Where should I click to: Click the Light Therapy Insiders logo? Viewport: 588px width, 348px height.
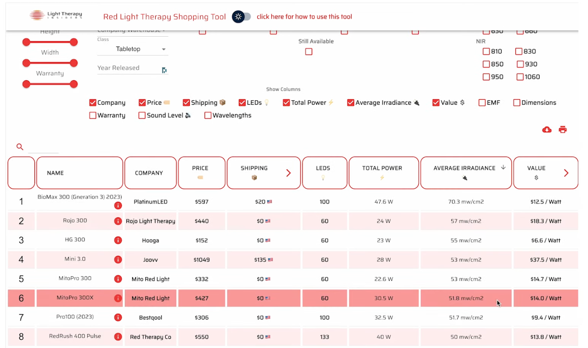coord(56,15)
